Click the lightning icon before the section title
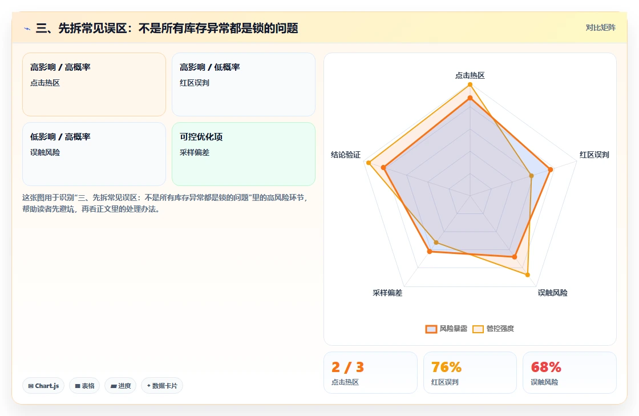The width and height of the screenshot is (639, 416). pyautogui.click(x=27, y=29)
